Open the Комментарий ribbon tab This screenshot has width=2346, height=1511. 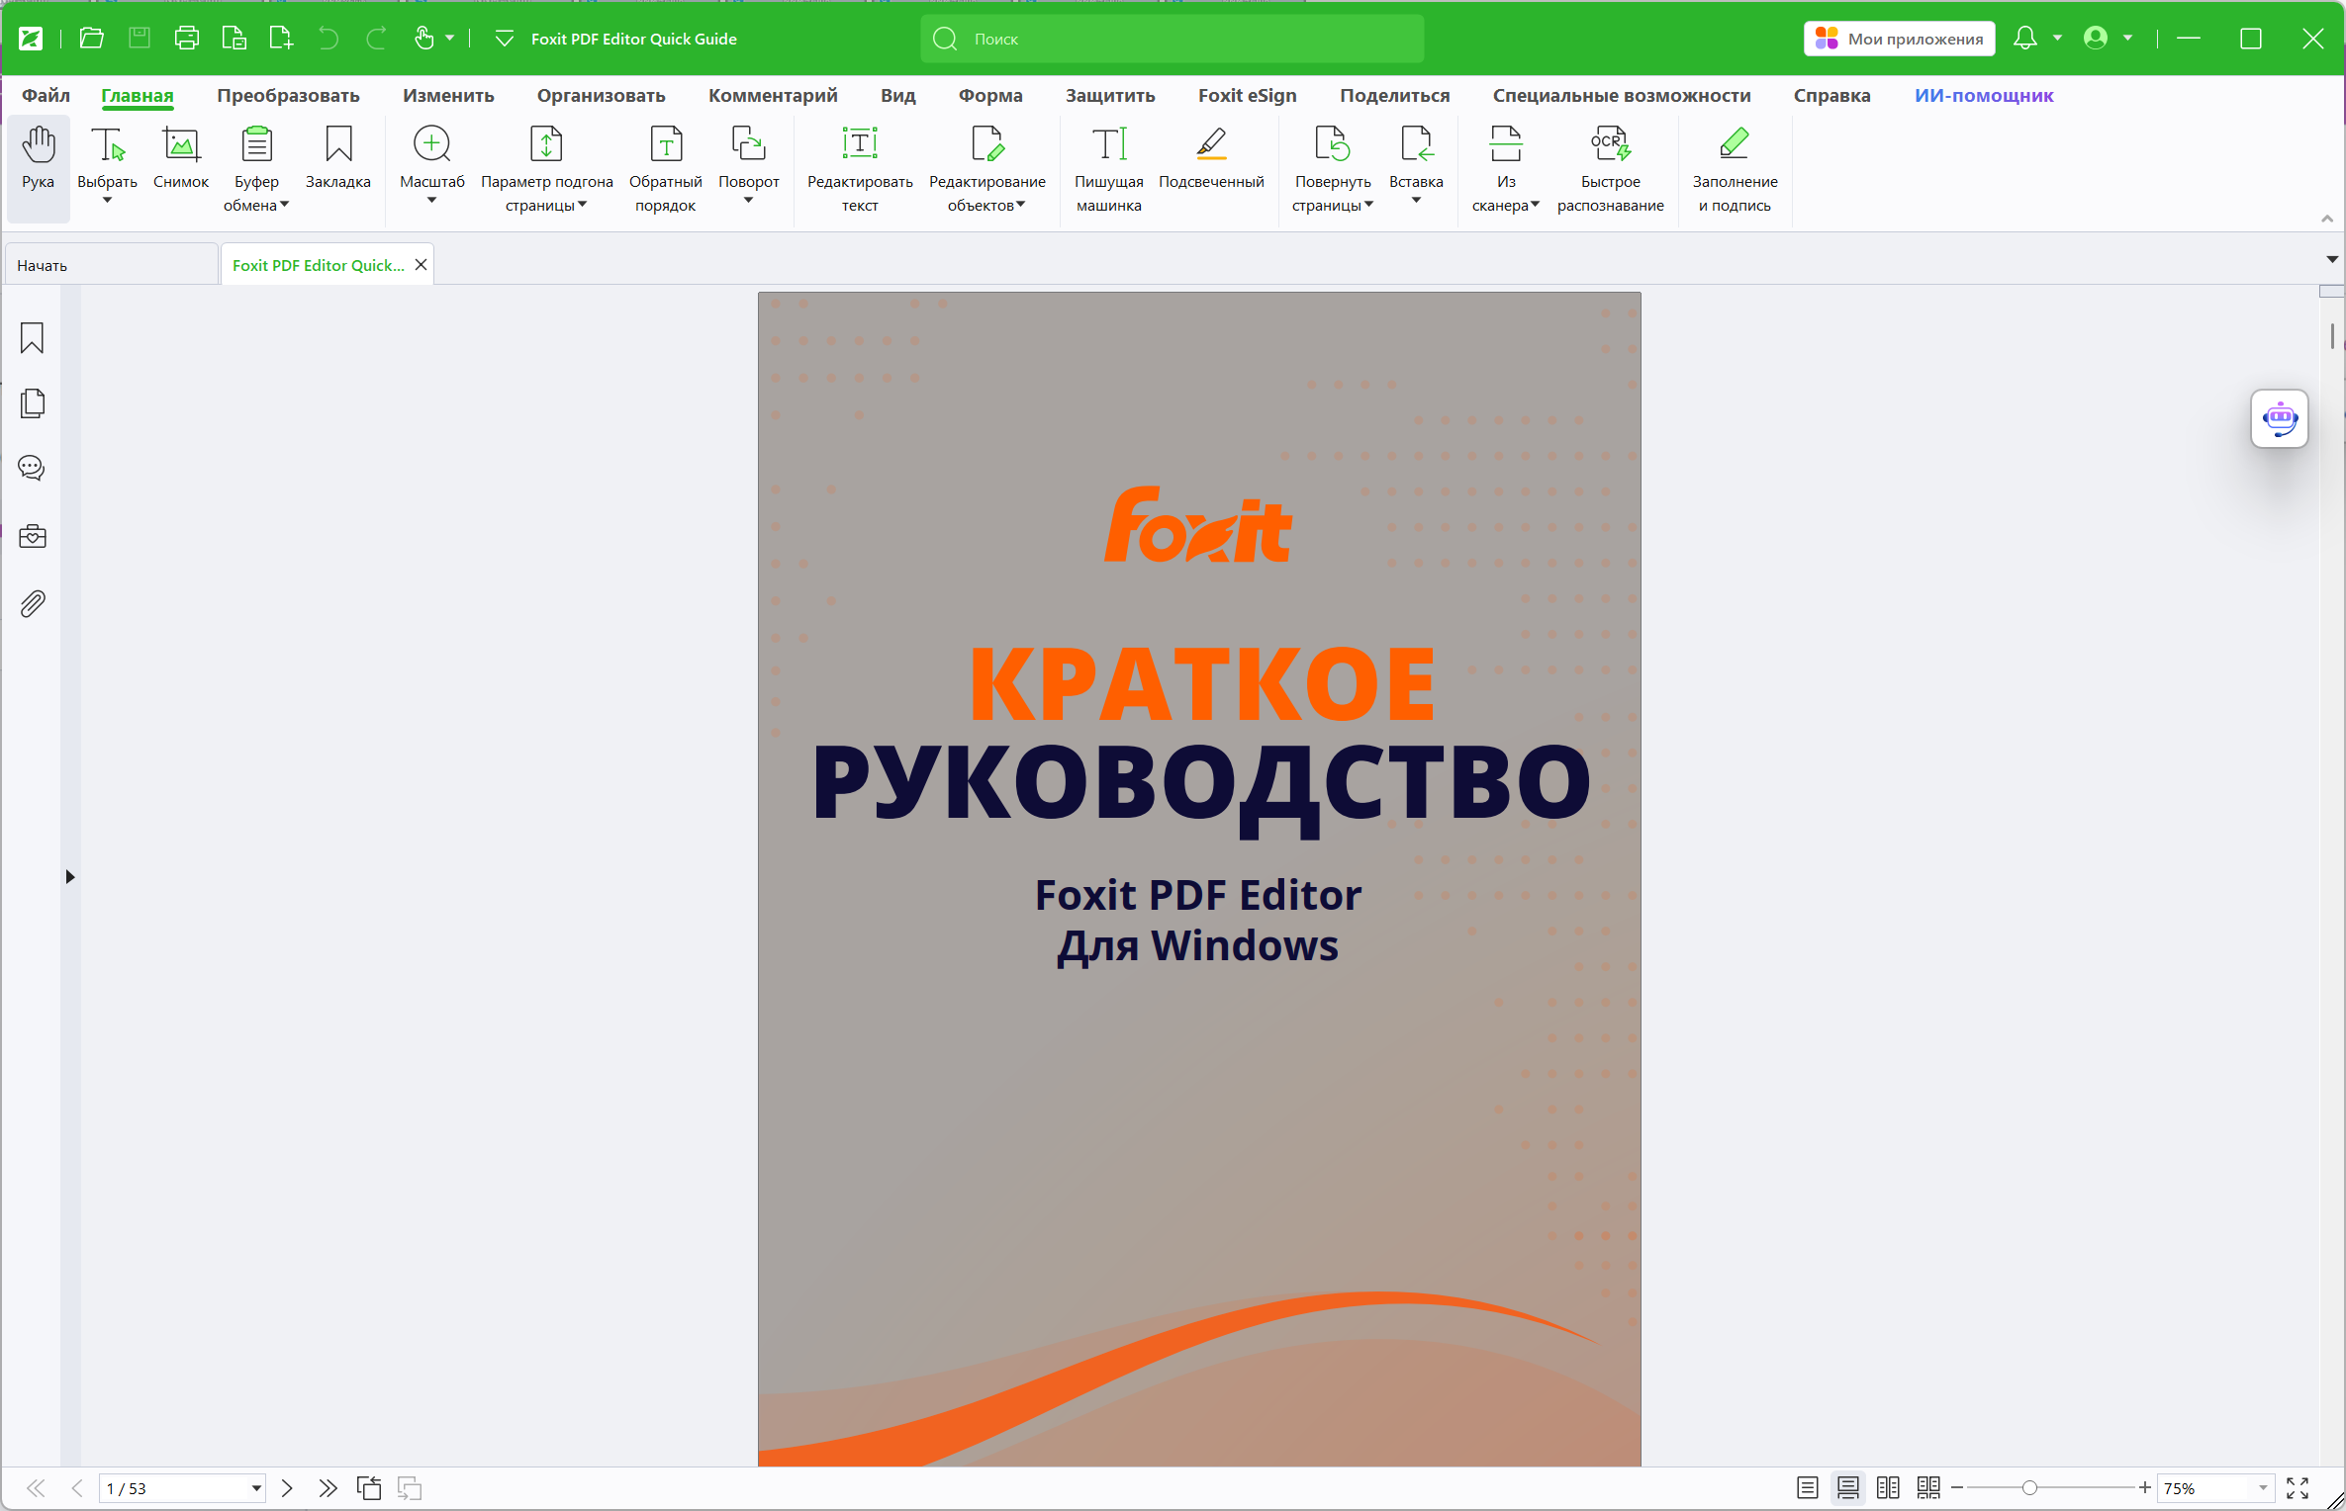pos(772,96)
